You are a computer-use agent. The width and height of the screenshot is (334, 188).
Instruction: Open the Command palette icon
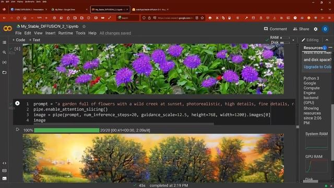(4, 171)
